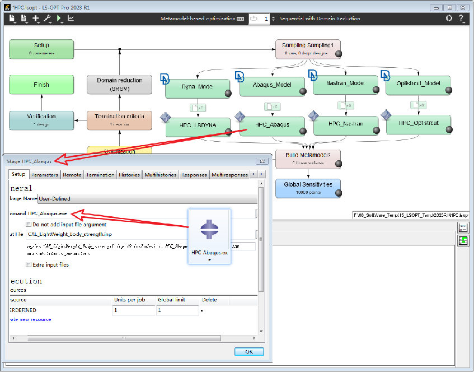Open the Multiresponses tab

pos(229,175)
